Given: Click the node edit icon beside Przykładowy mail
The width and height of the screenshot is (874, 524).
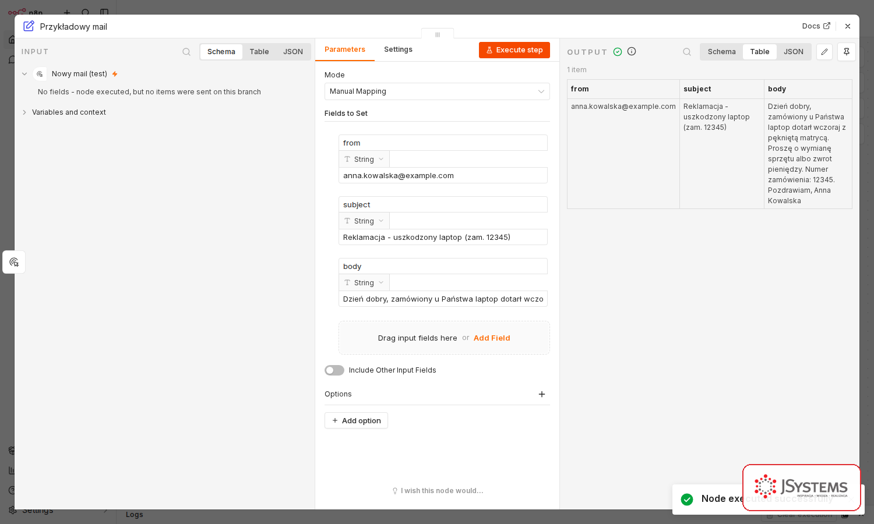Looking at the screenshot, I should [x=29, y=26].
